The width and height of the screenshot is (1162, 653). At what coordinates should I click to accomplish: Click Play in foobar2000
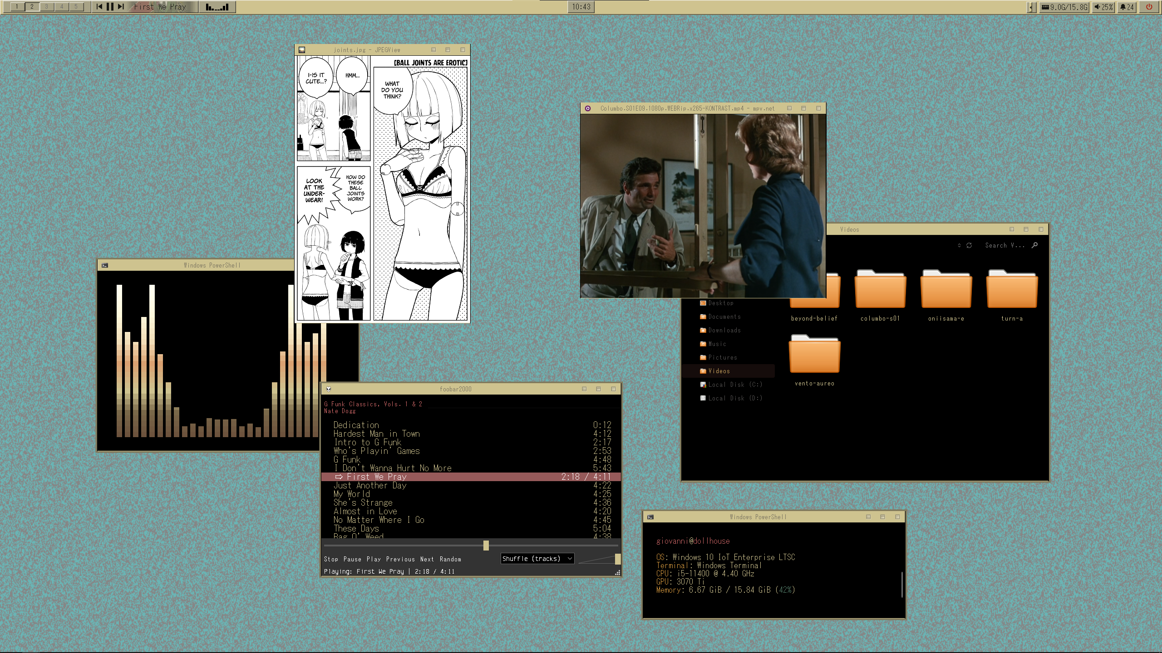pyautogui.click(x=374, y=559)
